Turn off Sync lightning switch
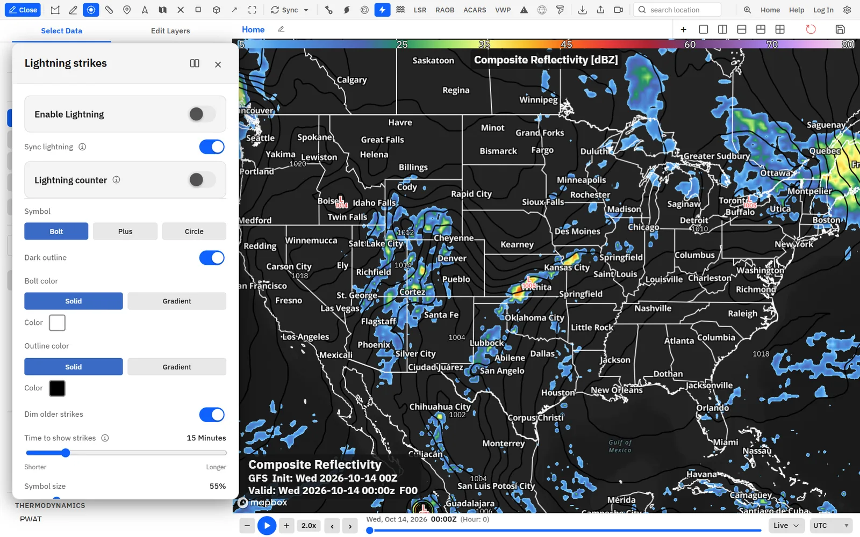Viewport: 860px width, 537px height. [212, 147]
